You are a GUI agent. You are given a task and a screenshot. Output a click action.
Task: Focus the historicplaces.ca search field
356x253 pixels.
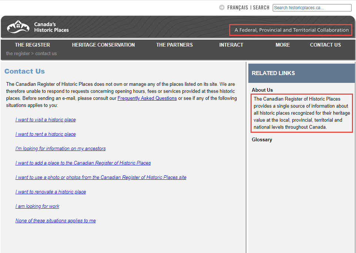click(x=312, y=8)
